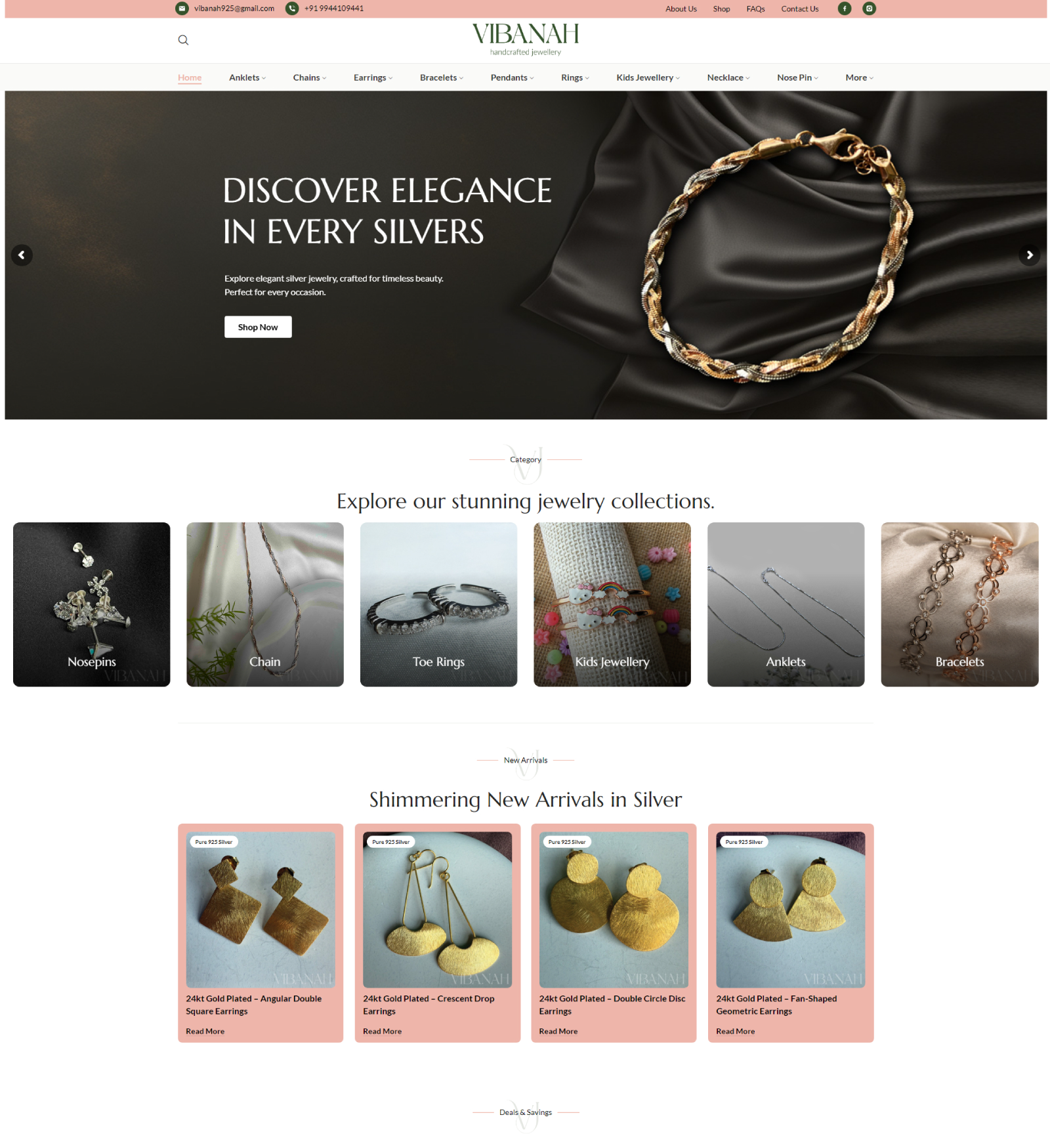Screen dimensions: 1050x1134
Task: Click the phone icon beside the number
Action: [x=292, y=9]
